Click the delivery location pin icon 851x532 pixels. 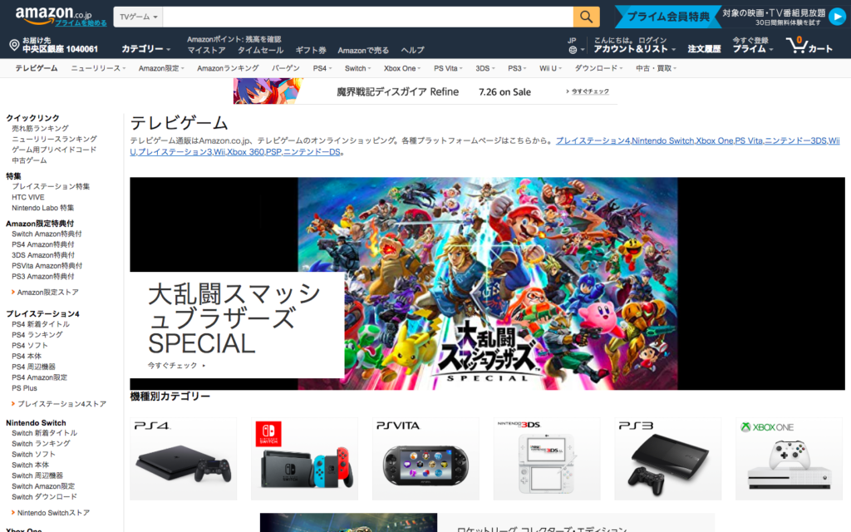[x=14, y=45]
